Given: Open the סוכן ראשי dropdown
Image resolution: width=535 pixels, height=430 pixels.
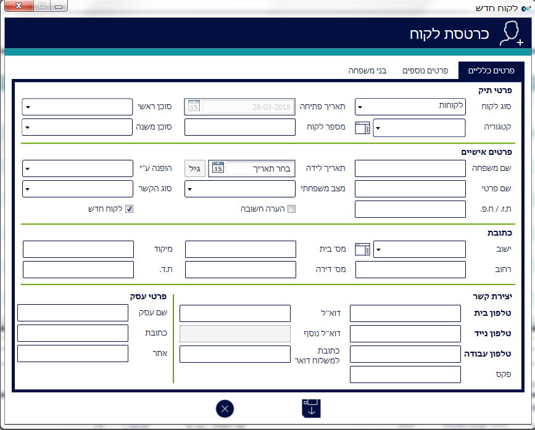Looking at the screenshot, I should click(x=28, y=107).
